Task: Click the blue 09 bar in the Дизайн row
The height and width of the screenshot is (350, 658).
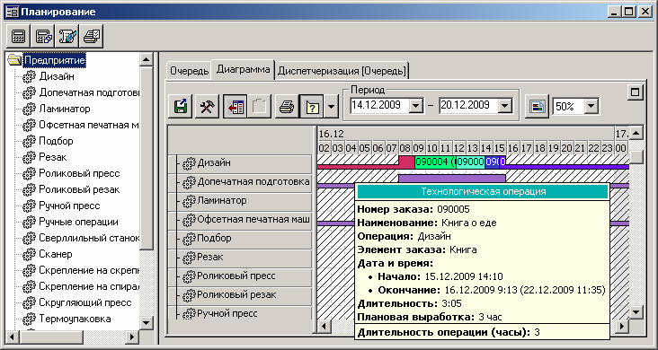Action: [x=492, y=162]
